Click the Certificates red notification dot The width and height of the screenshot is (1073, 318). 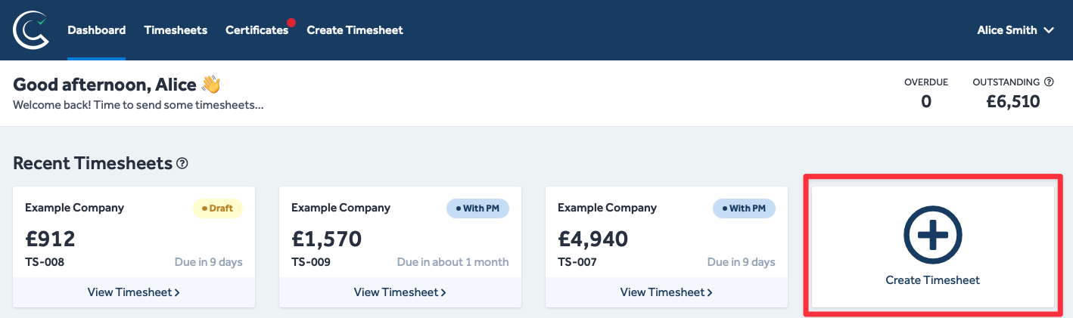pos(291,23)
